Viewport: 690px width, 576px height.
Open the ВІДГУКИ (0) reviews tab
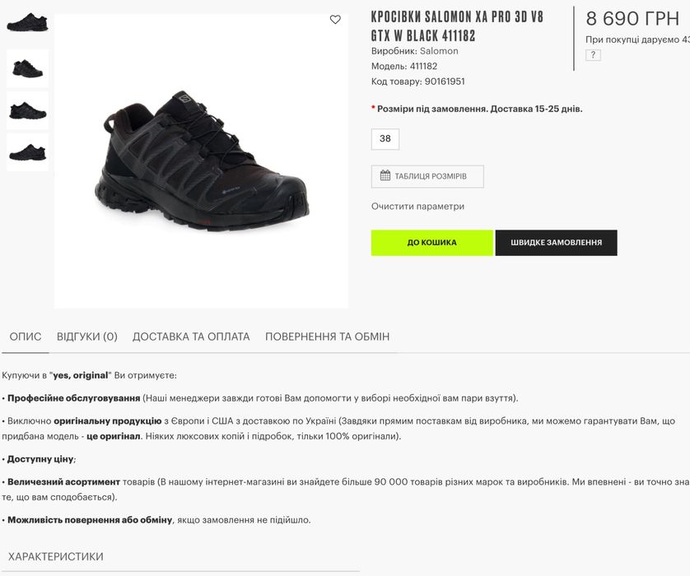[x=87, y=337]
